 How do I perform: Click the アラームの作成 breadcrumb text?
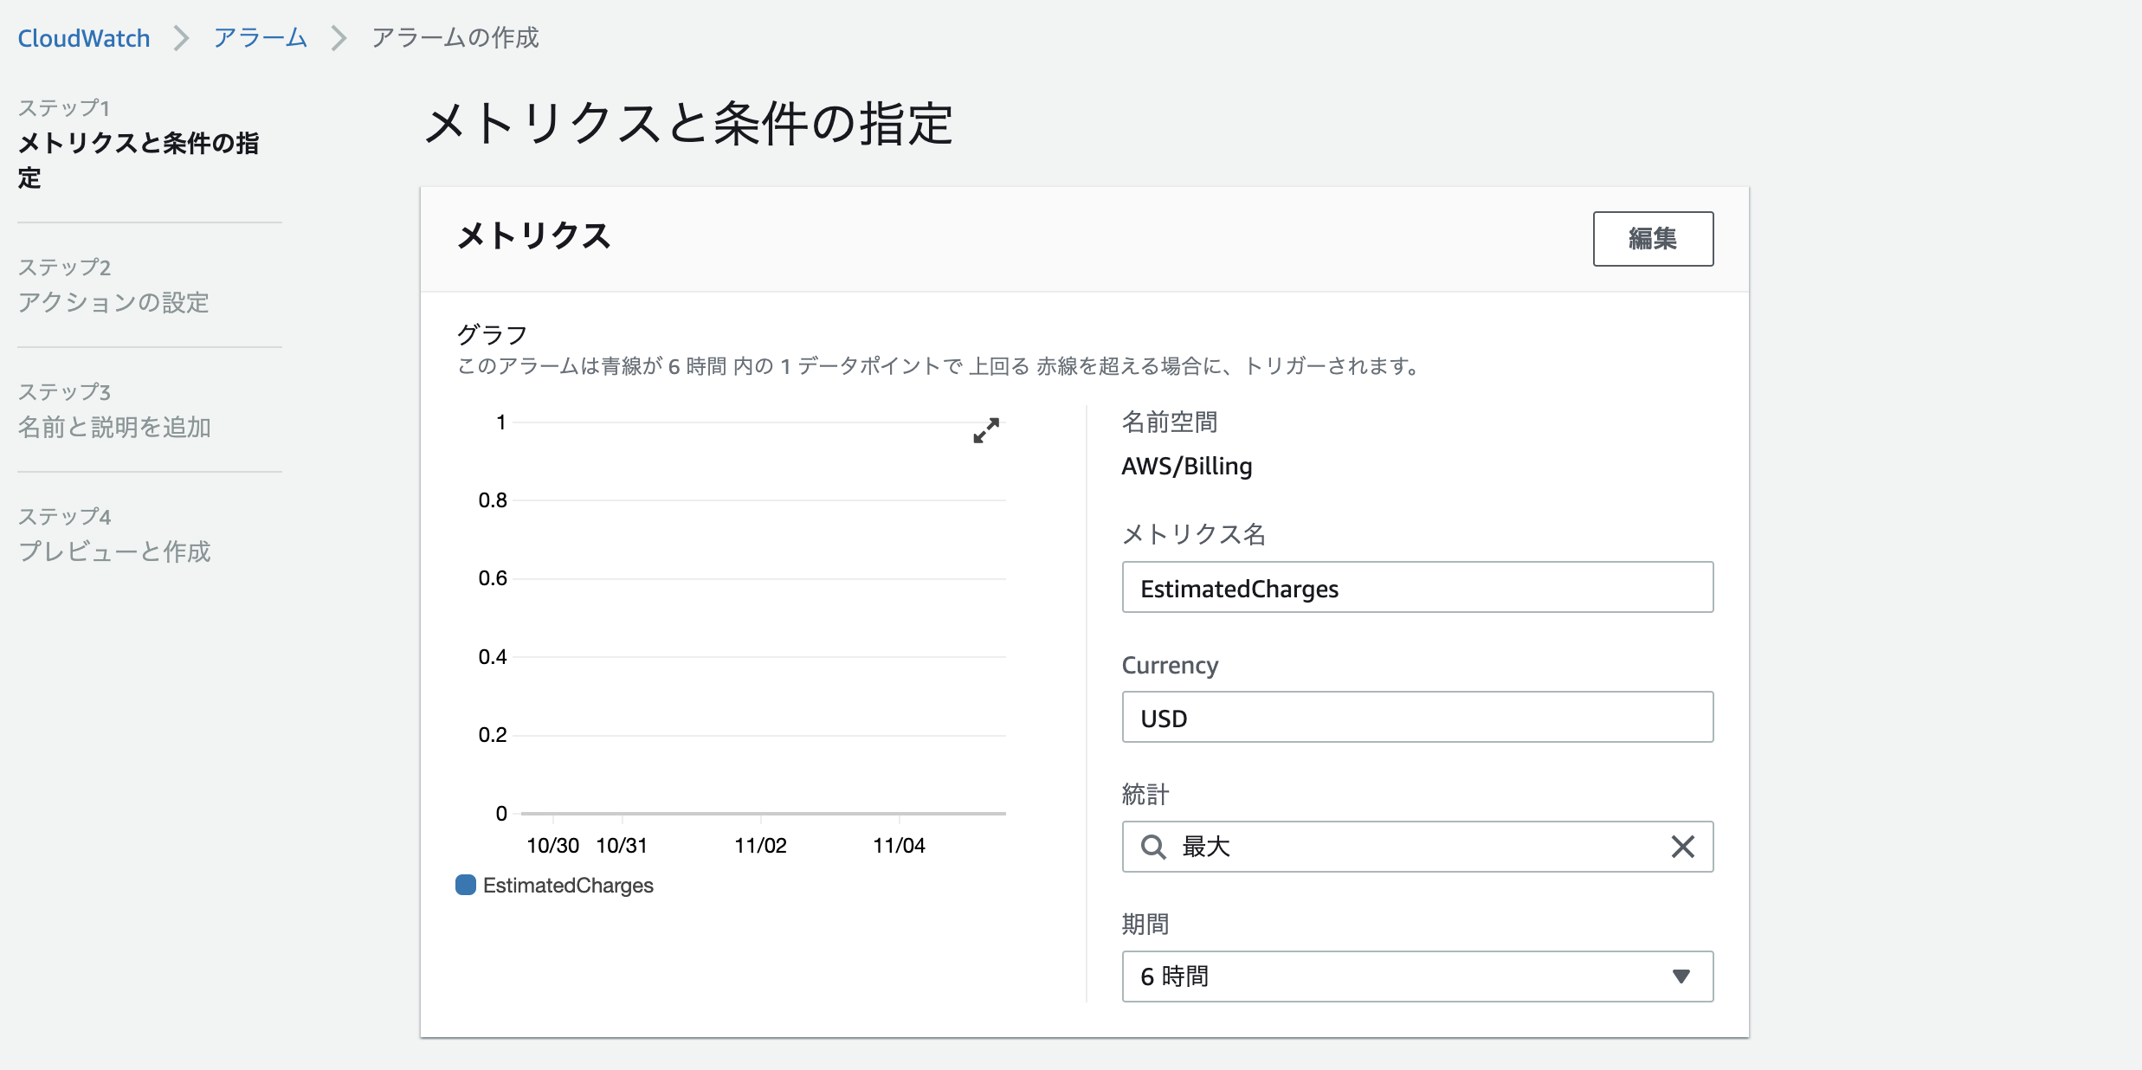pos(454,37)
